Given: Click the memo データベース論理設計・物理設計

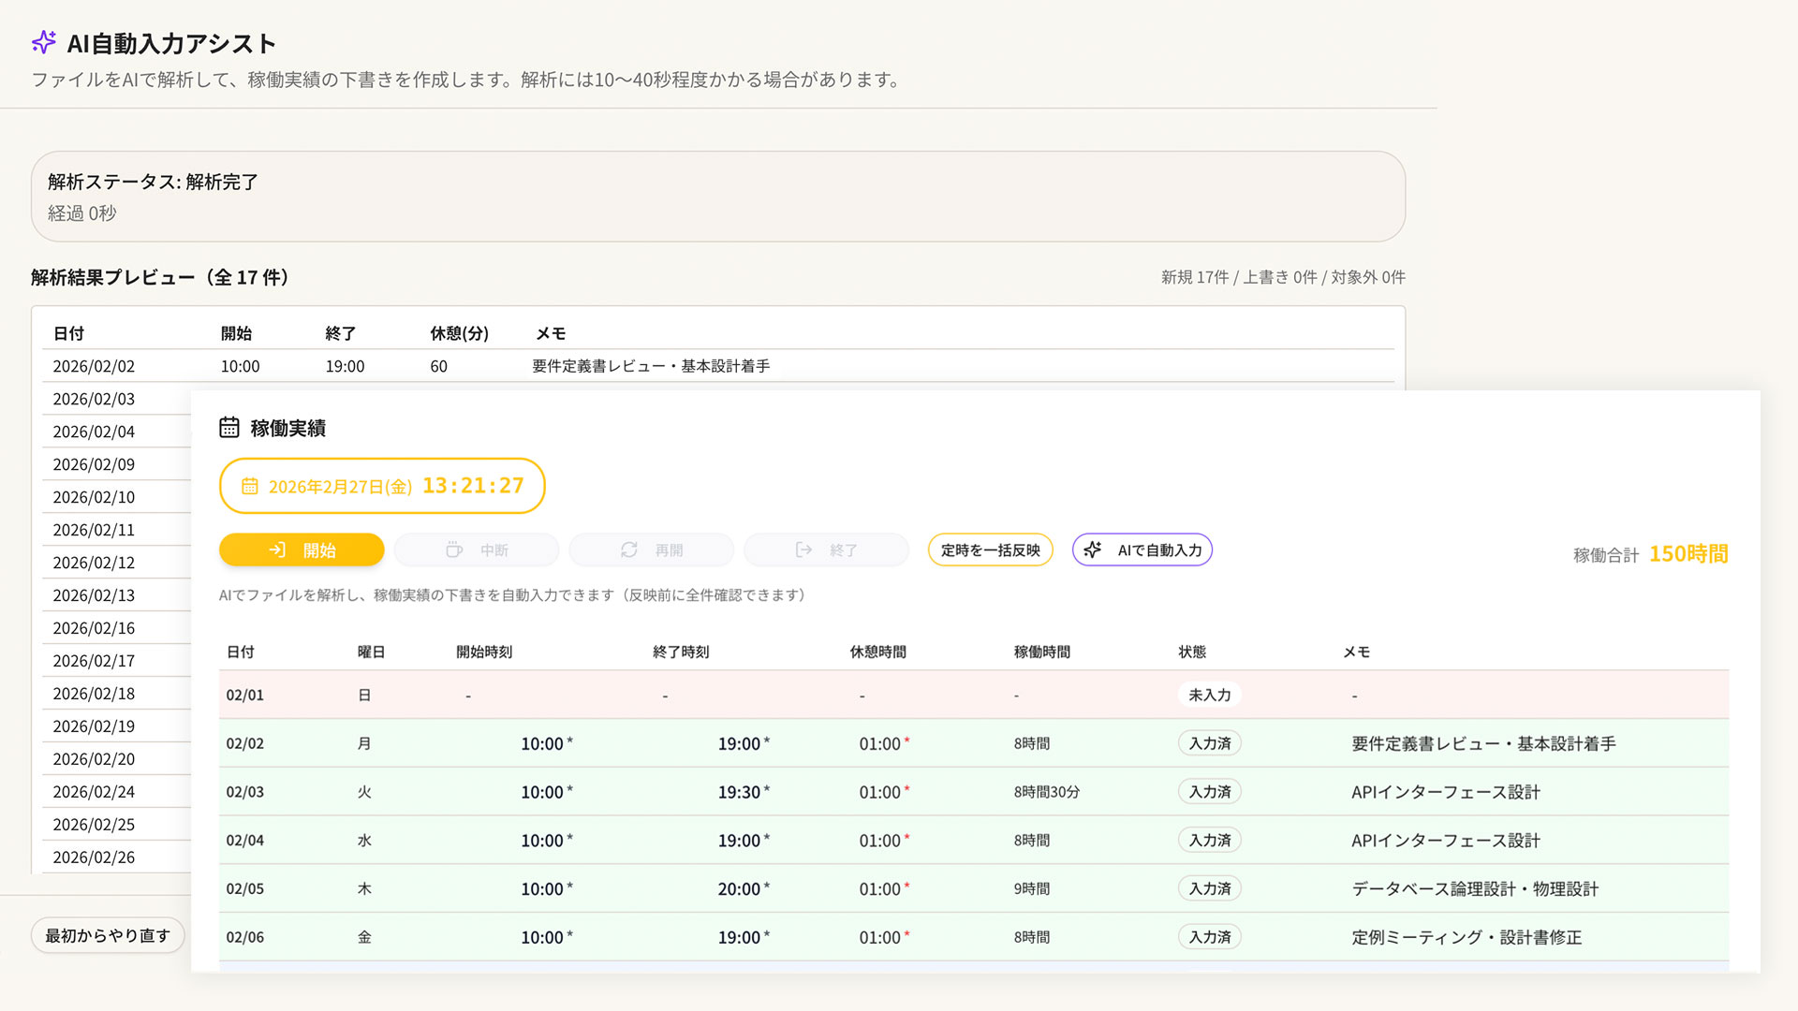Looking at the screenshot, I should tap(1474, 889).
